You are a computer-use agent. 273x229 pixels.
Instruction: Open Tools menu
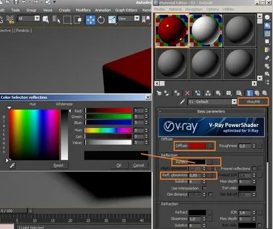pyautogui.click(x=15, y=10)
